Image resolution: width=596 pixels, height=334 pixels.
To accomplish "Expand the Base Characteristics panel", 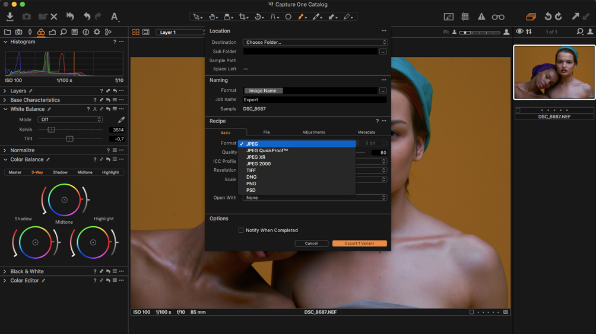I will click(5, 100).
